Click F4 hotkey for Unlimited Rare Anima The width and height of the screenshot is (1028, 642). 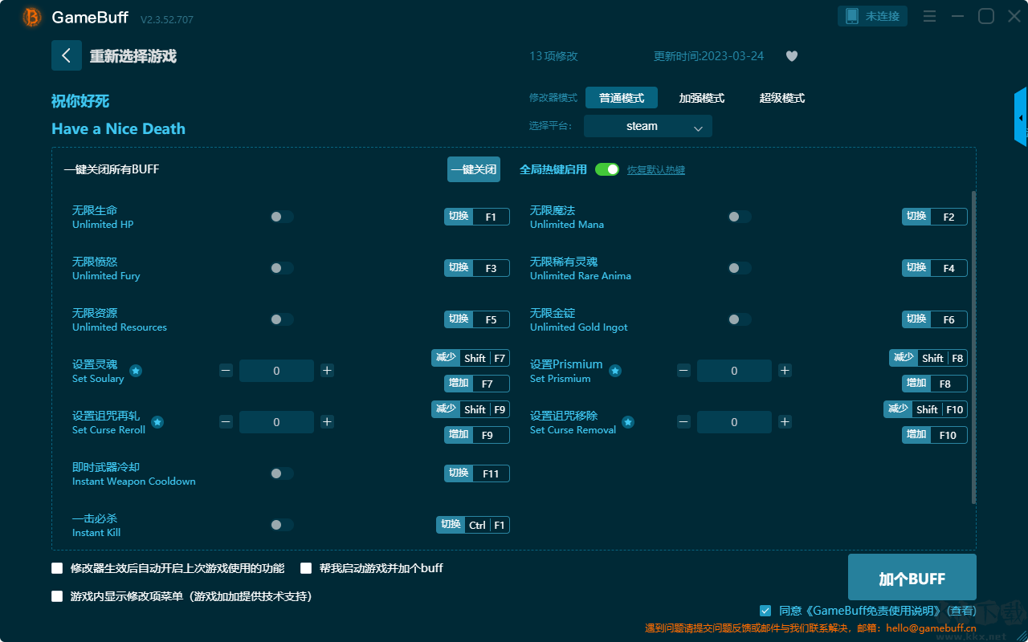coord(935,268)
